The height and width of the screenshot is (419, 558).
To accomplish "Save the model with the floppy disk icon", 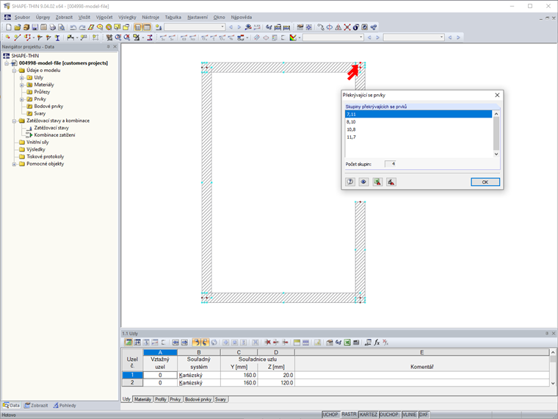I will pos(35,27).
